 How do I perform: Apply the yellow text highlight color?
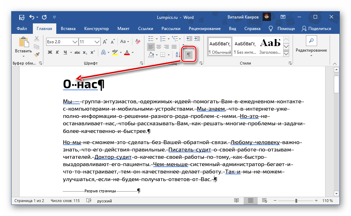pos(115,52)
